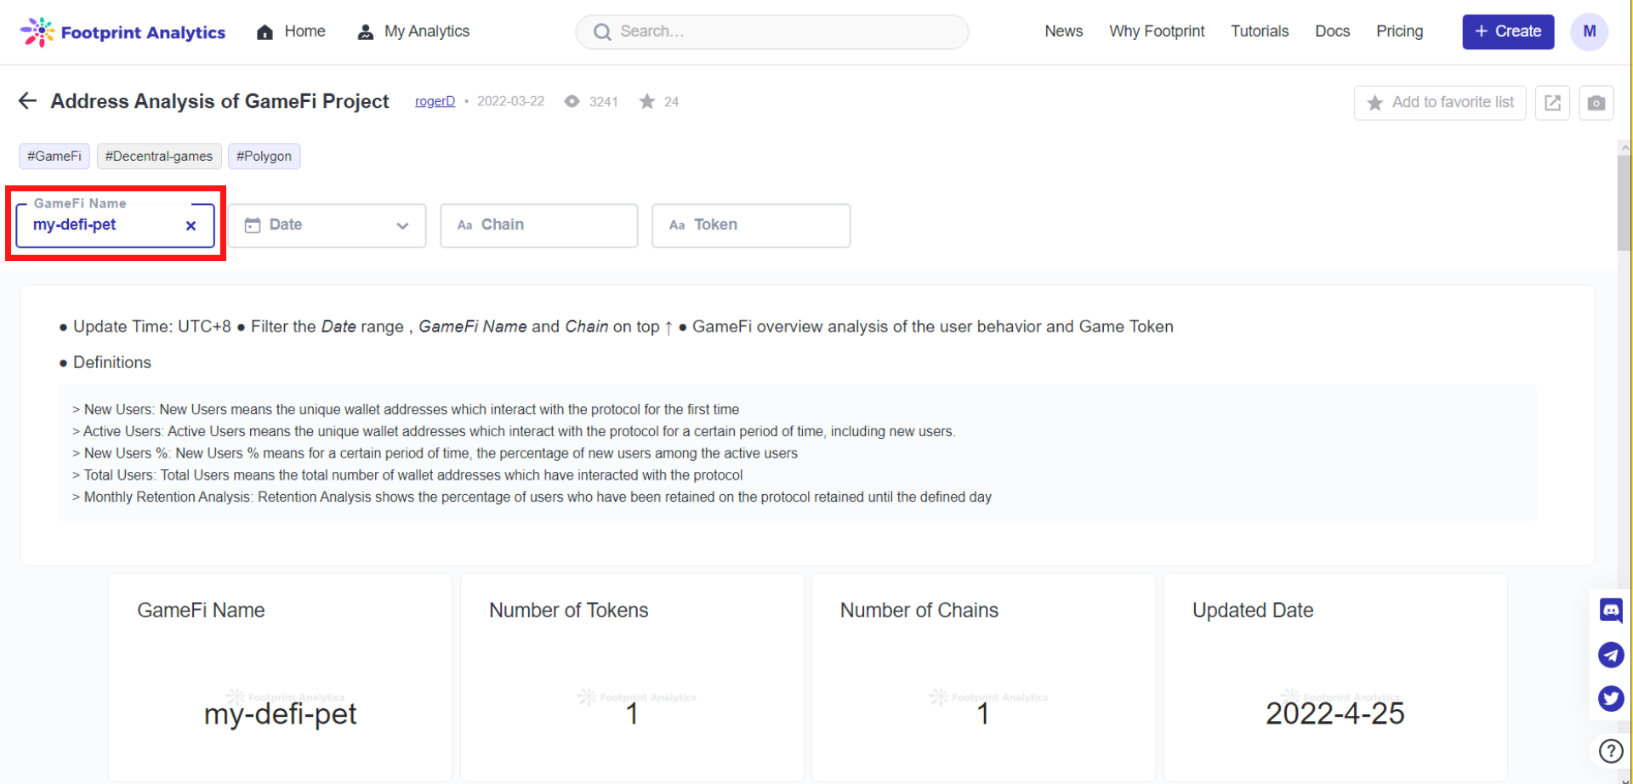
Task: Go back using the arrow icon
Action: 27,101
